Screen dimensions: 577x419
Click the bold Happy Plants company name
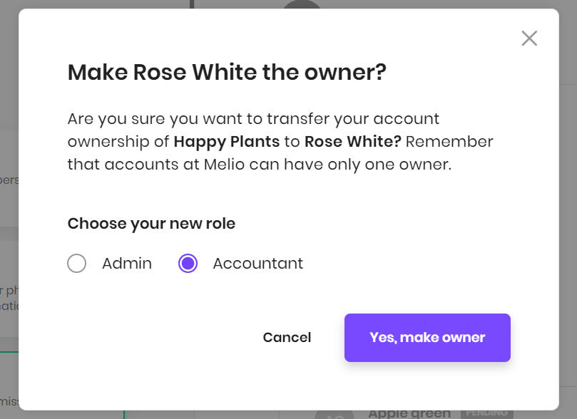click(x=227, y=142)
